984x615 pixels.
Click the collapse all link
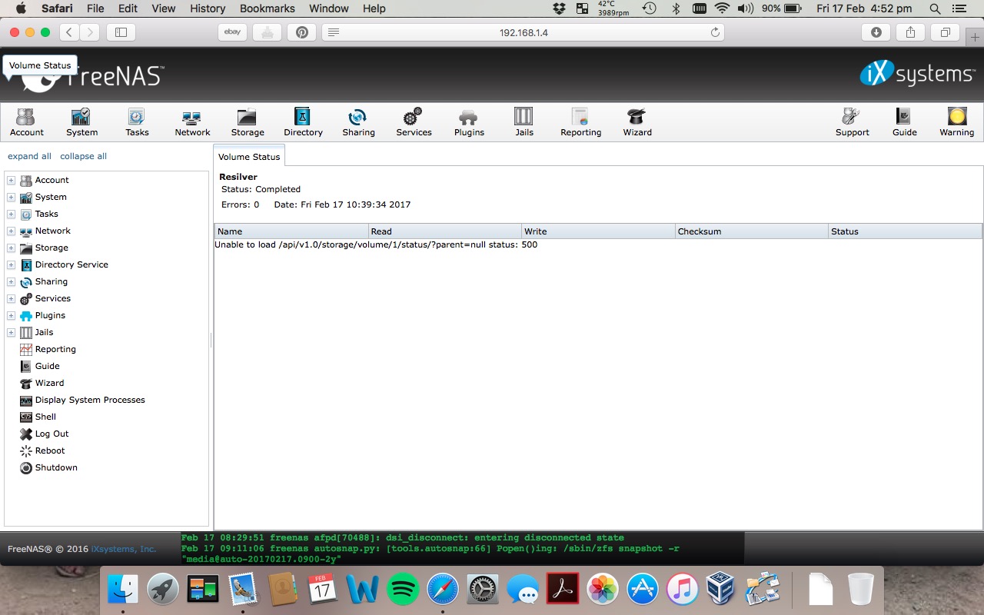tap(83, 156)
